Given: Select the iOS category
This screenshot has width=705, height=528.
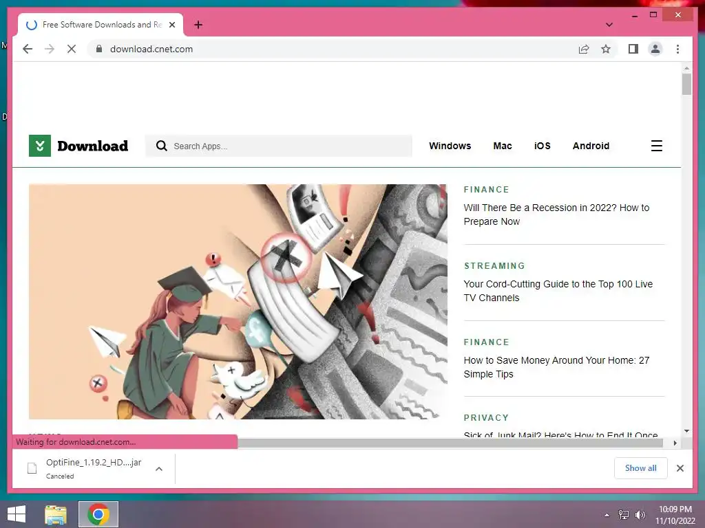Looking at the screenshot, I should 543,146.
